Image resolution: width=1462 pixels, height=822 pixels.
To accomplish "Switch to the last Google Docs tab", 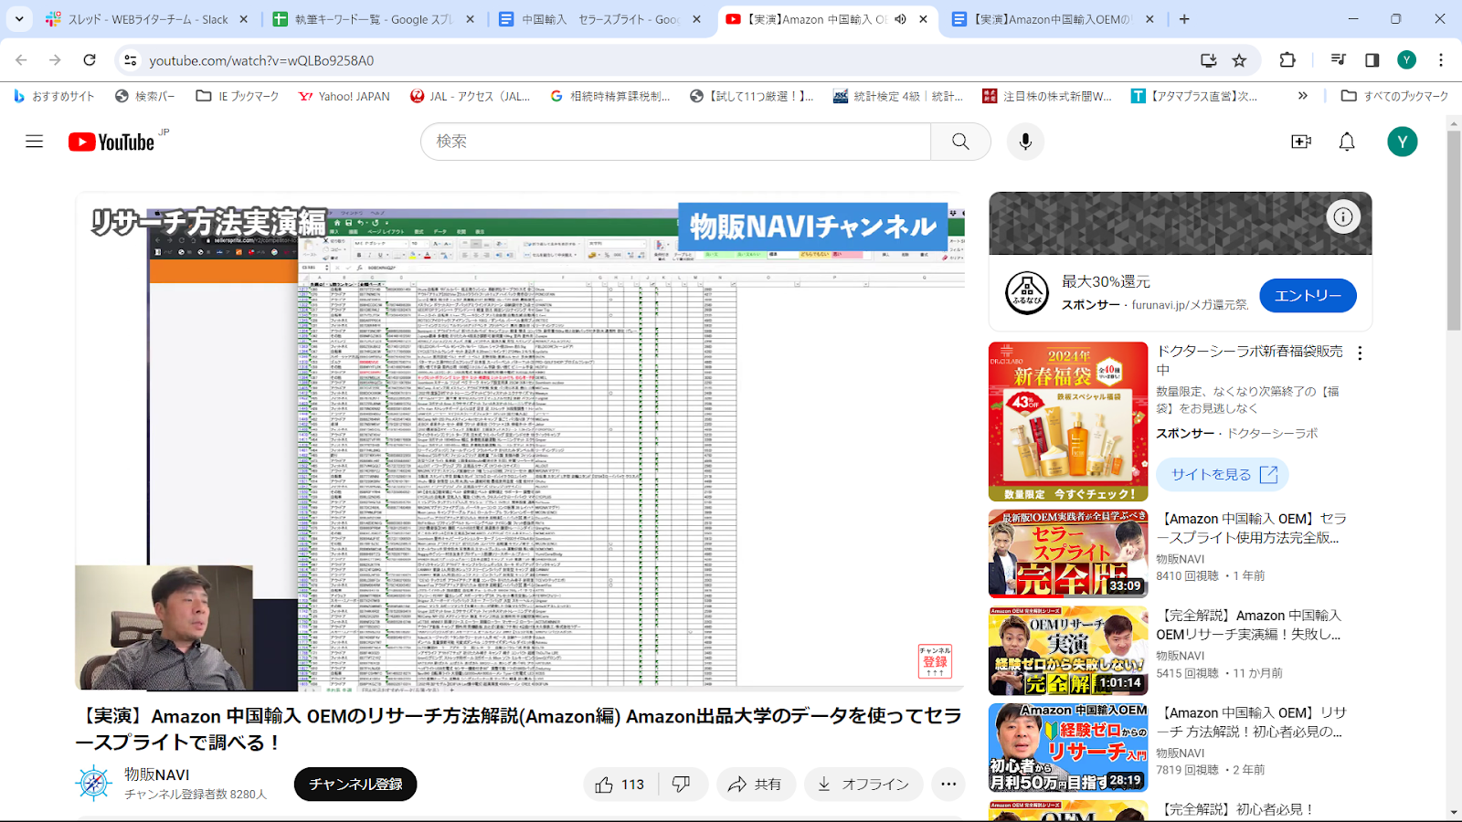I will click(1051, 19).
